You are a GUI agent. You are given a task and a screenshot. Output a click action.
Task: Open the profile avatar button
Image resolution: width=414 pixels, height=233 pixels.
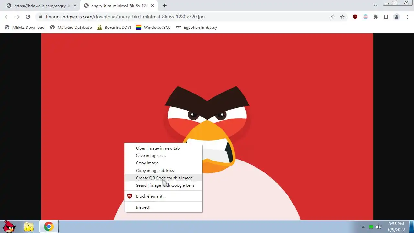pos(397,17)
